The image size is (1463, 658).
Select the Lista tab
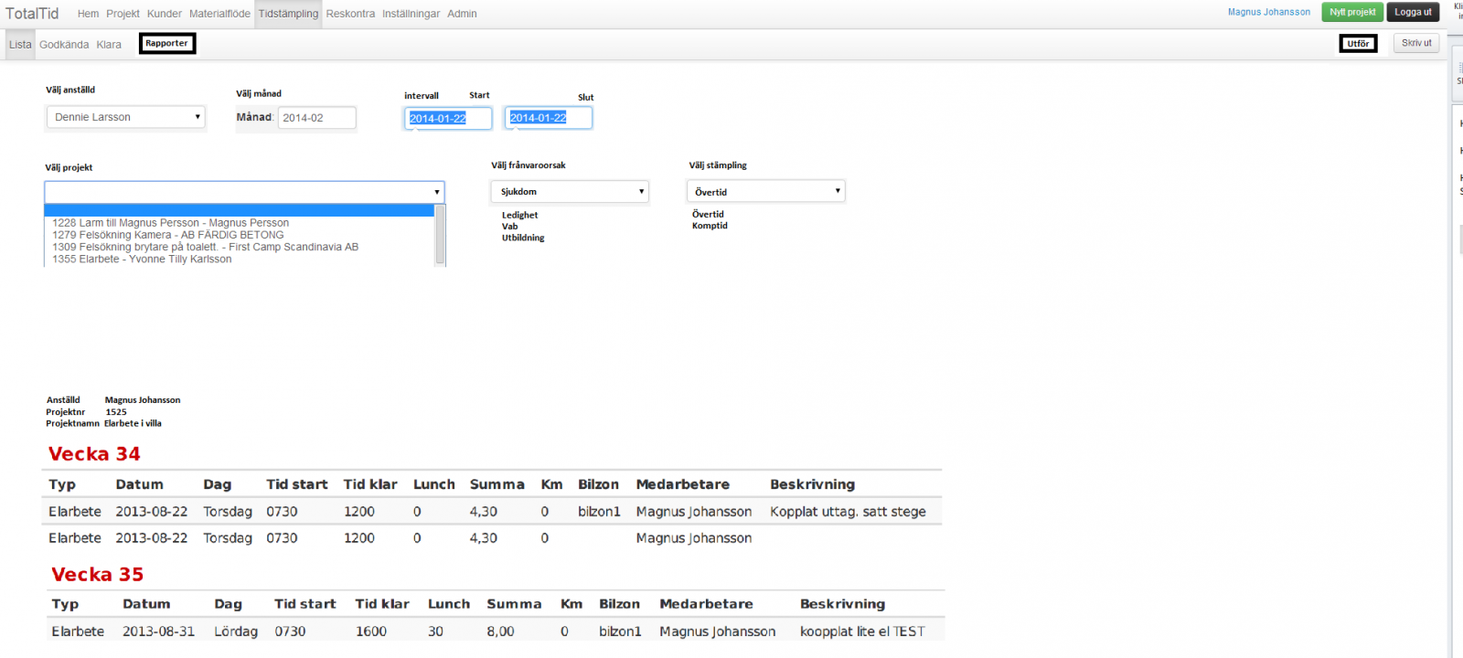pyautogui.click(x=20, y=45)
